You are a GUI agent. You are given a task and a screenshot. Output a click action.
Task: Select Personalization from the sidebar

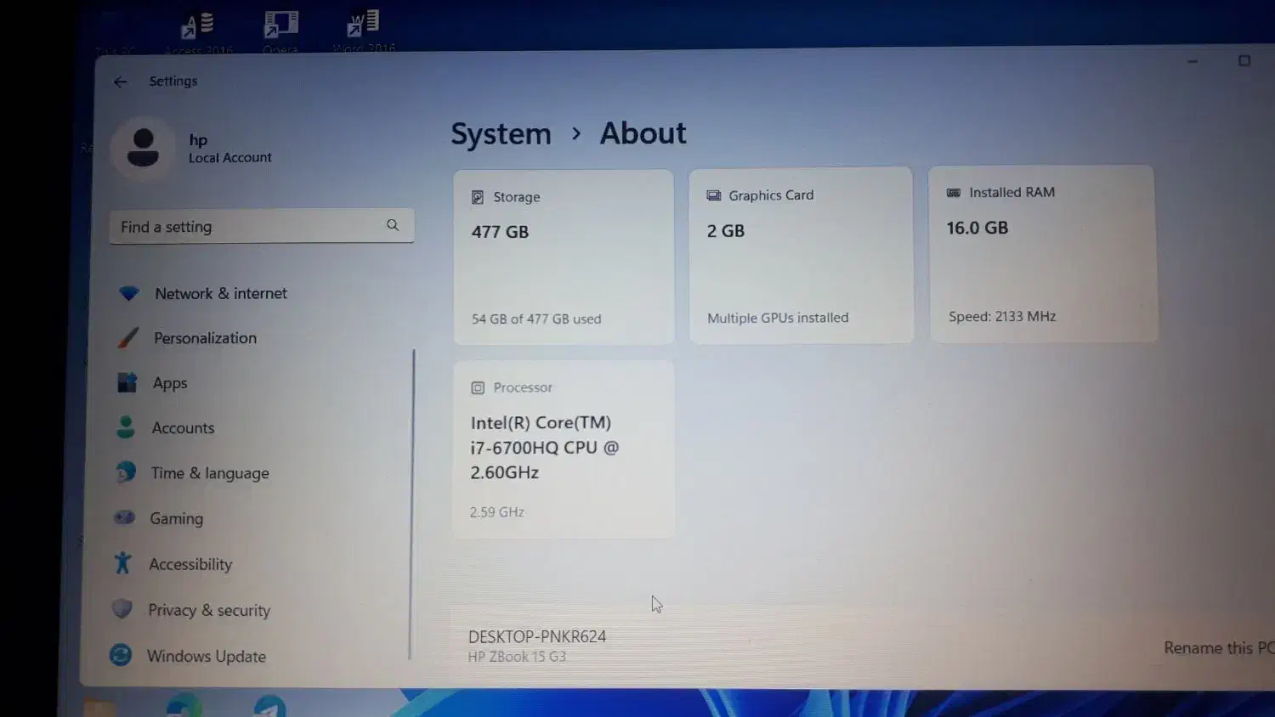[205, 338]
